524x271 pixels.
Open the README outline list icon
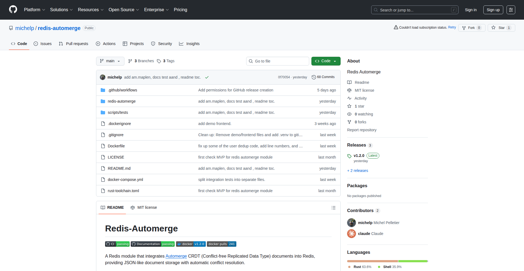[x=334, y=207]
